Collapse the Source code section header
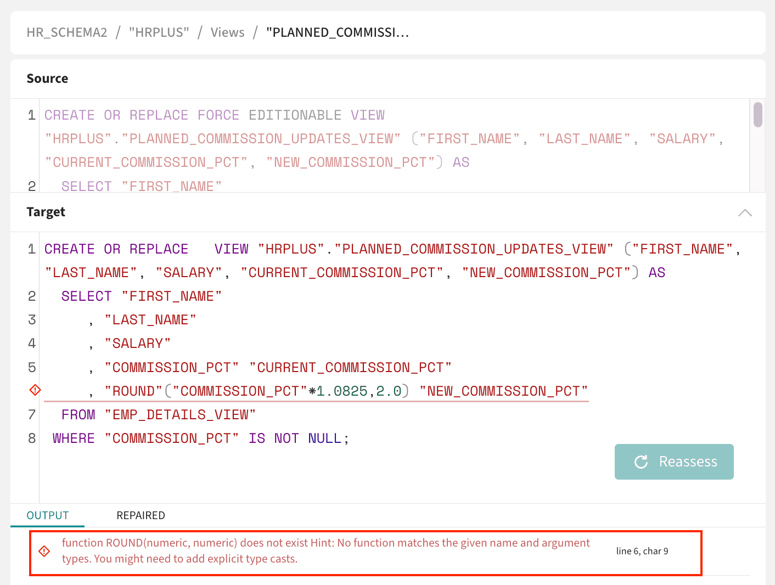The height and width of the screenshot is (585, 775). 47,78
